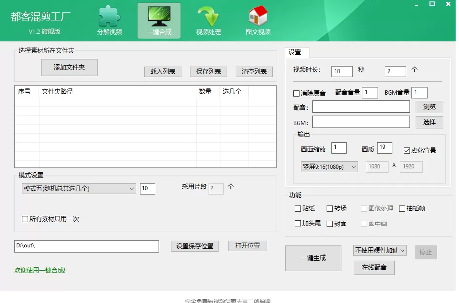Switch to the 设置 tab
Image resolution: width=459 pixels, height=303 pixels.
[x=297, y=52]
